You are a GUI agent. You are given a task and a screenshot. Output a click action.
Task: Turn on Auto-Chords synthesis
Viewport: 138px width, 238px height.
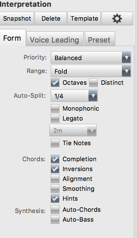click(x=55, y=210)
